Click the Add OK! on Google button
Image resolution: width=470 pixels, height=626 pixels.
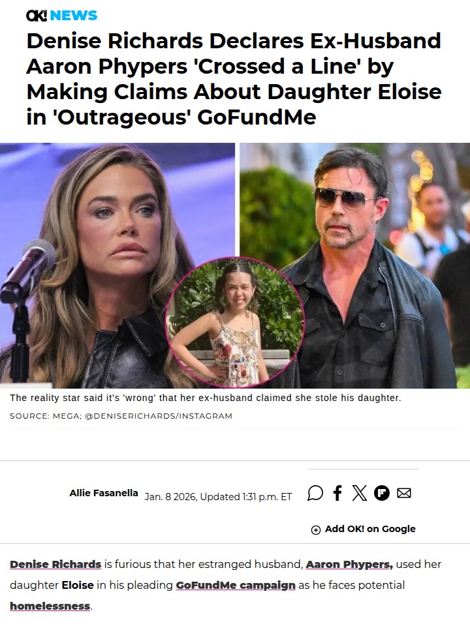point(364,529)
